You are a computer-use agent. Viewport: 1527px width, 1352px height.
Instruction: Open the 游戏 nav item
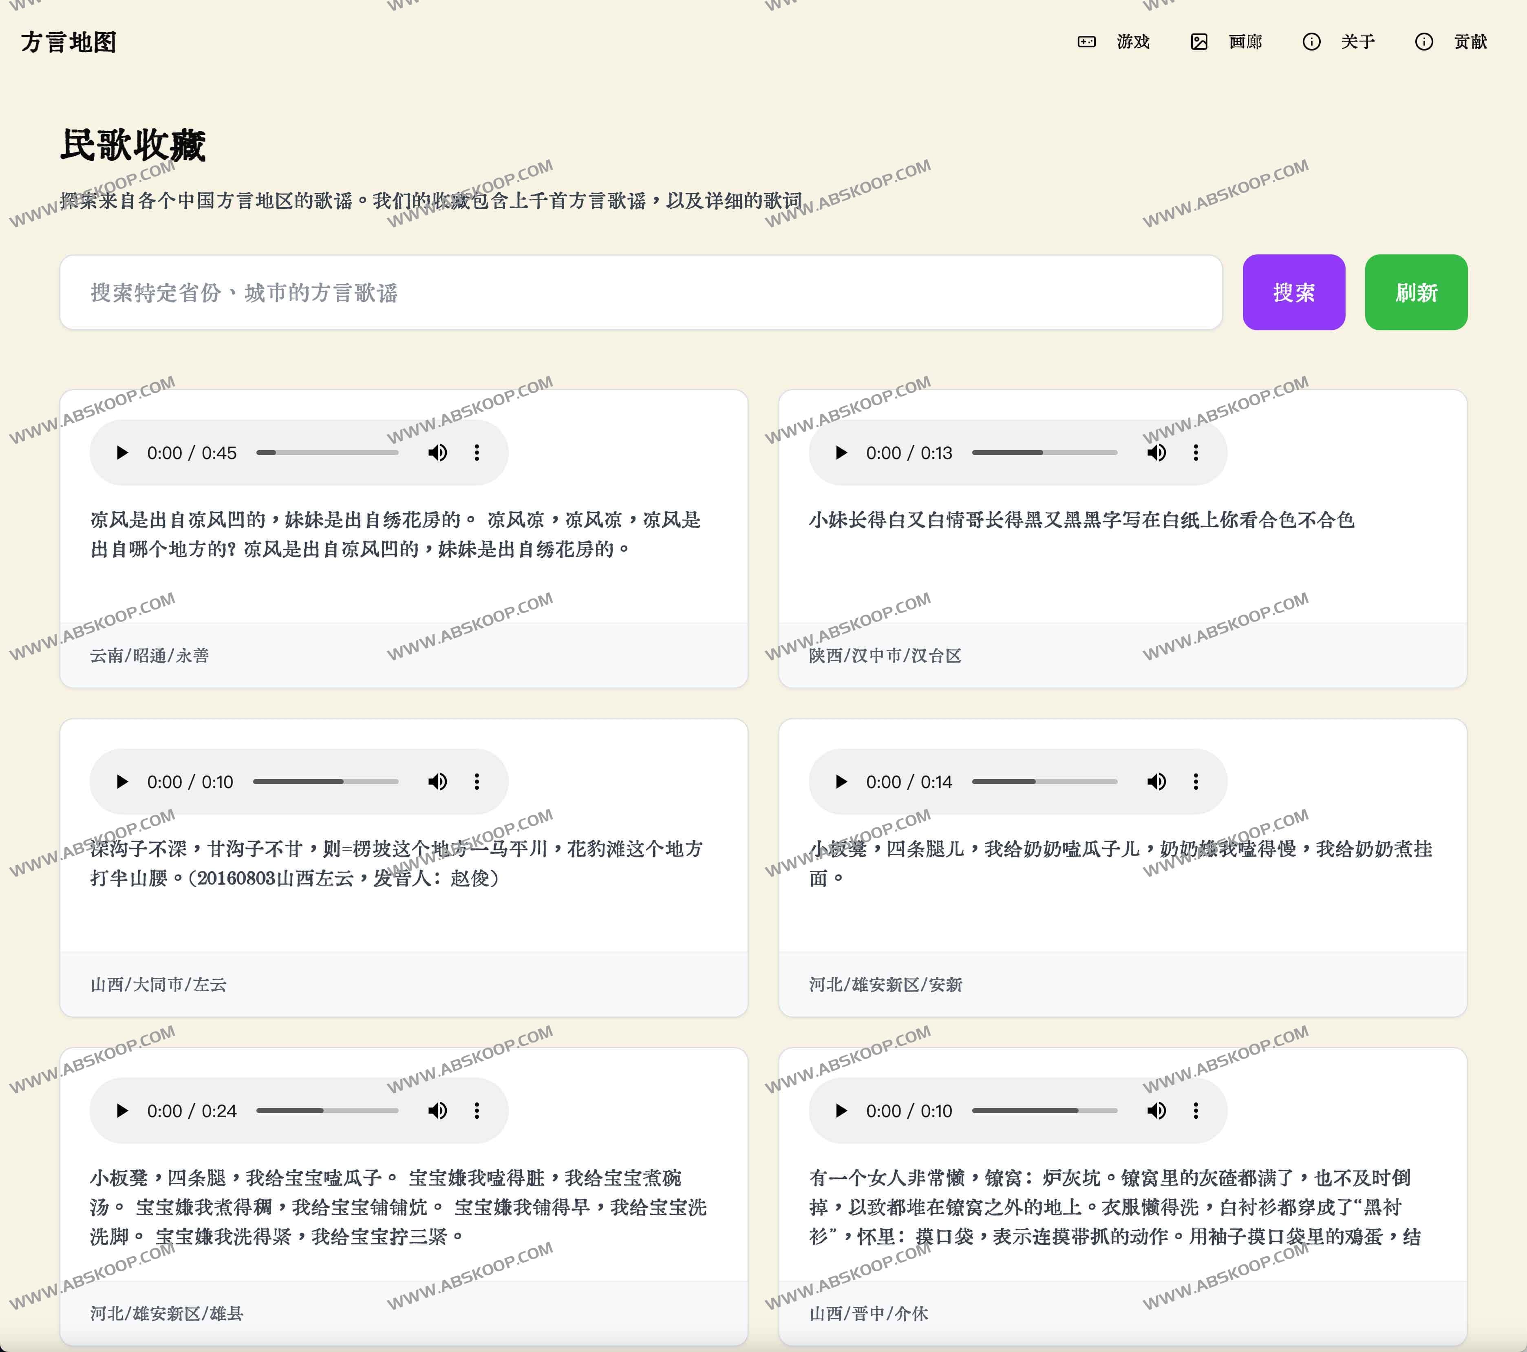coord(1132,42)
